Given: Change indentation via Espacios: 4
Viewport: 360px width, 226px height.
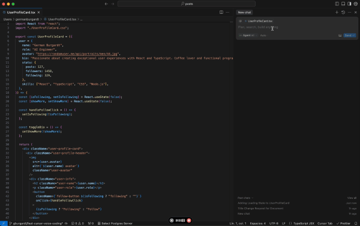Looking at the screenshot, I should (x=257, y=223).
